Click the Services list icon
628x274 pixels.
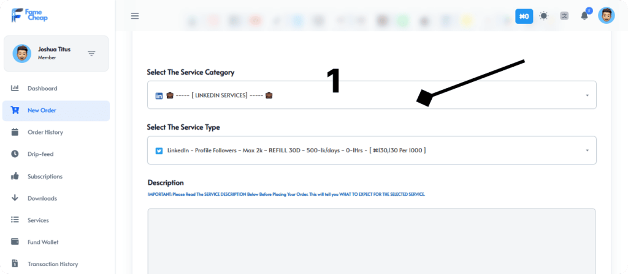click(x=15, y=220)
